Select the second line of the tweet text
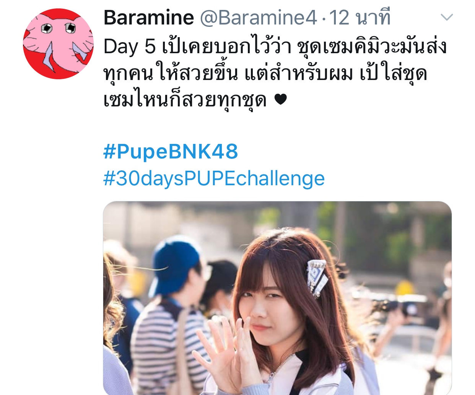This screenshot has height=395, width=475. pyautogui.click(x=265, y=73)
